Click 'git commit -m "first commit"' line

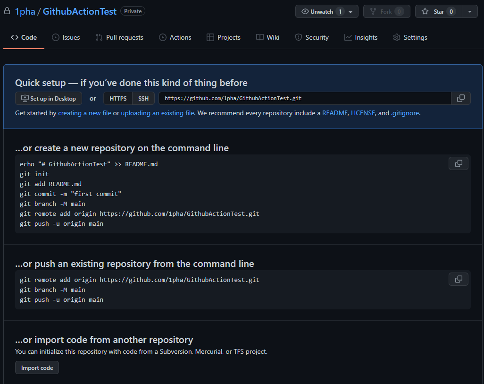point(70,194)
